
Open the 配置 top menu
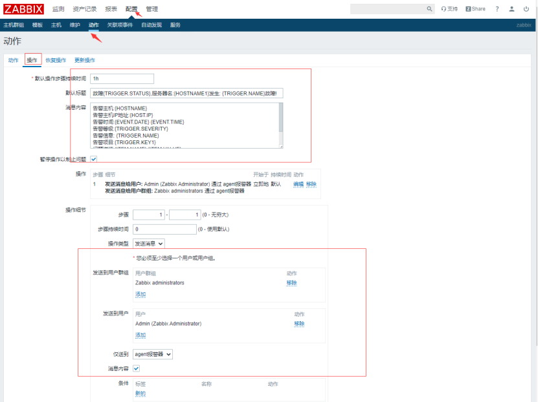131,9
